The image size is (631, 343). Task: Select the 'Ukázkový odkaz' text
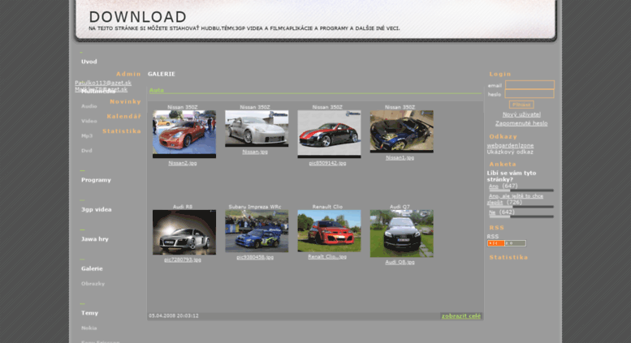(x=510, y=152)
